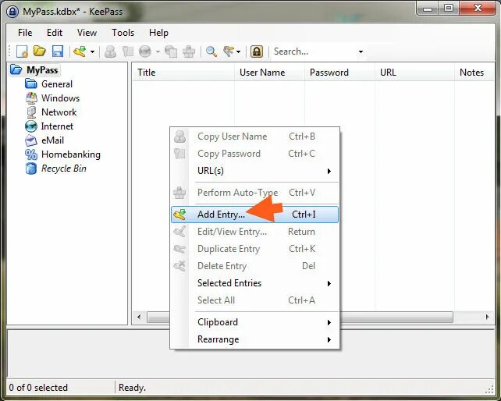Click Delete Entry context menu item
The width and height of the screenshot is (501, 401).
coord(254,266)
